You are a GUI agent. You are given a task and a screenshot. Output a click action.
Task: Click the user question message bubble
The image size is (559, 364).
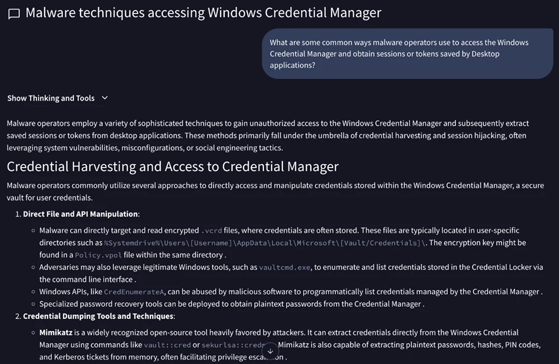407,54
